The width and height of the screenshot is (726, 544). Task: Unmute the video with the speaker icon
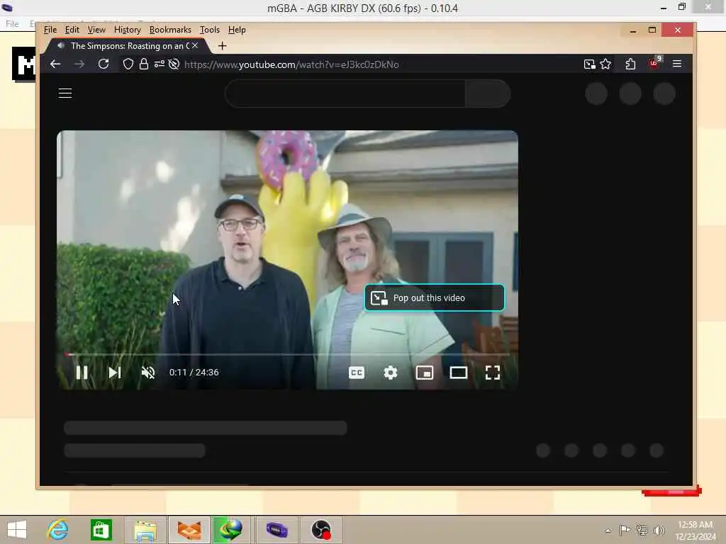pos(148,373)
